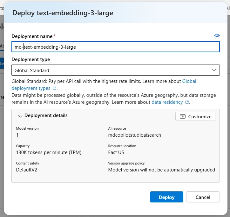Click the Model version value 1
Image resolution: width=230 pixels, height=217 pixels.
click(x=17, y=135)
